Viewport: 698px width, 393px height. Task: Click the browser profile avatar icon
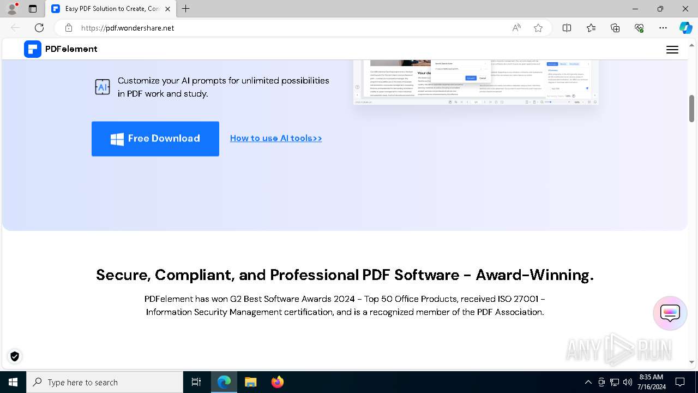(x=12, y=9)
